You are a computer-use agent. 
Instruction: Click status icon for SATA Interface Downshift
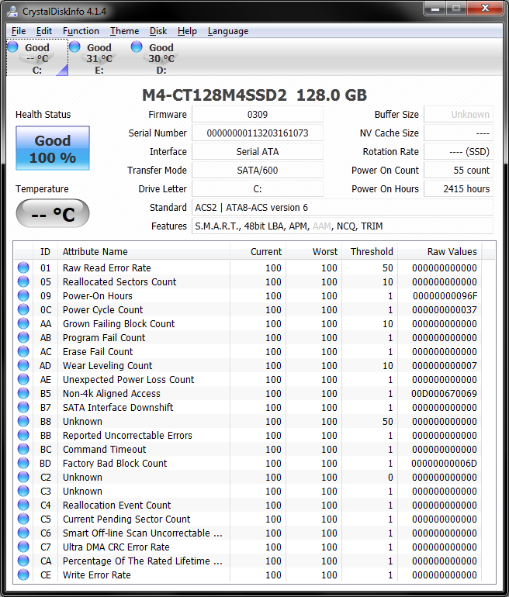[x=23, y=407]
